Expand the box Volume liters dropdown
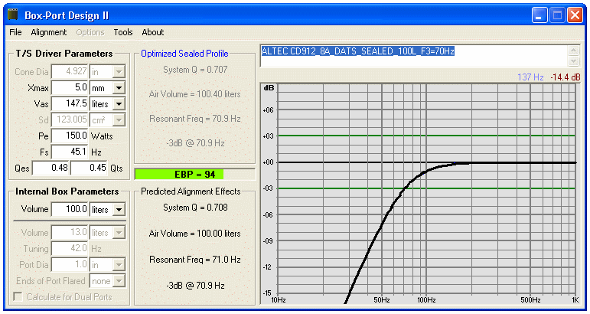 tap(119, 209)
